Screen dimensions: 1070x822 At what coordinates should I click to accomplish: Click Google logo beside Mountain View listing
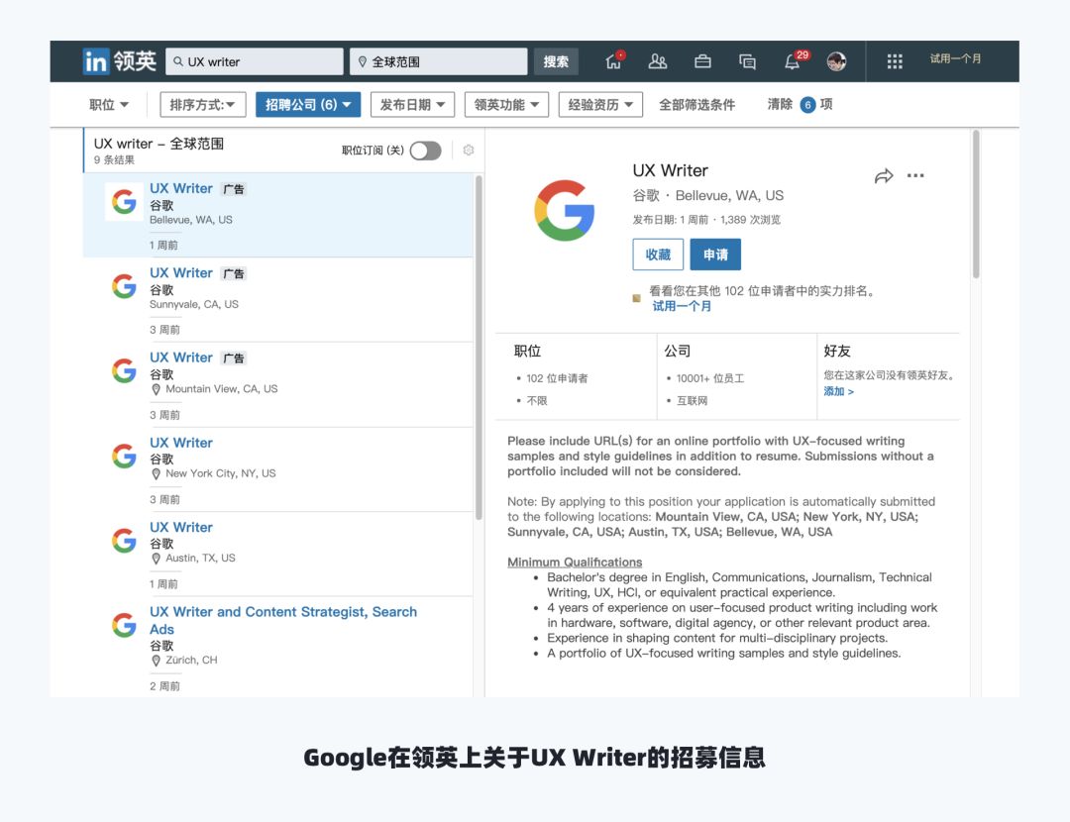point(124,370)
